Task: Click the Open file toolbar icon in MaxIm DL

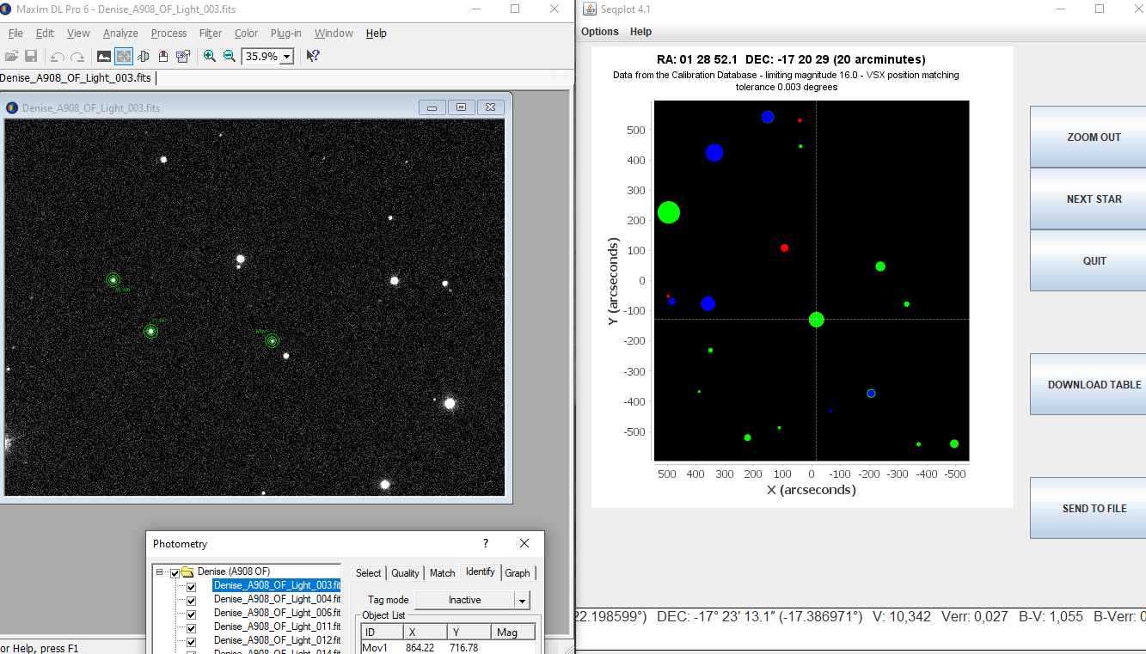Action: (x=11, y=56)
